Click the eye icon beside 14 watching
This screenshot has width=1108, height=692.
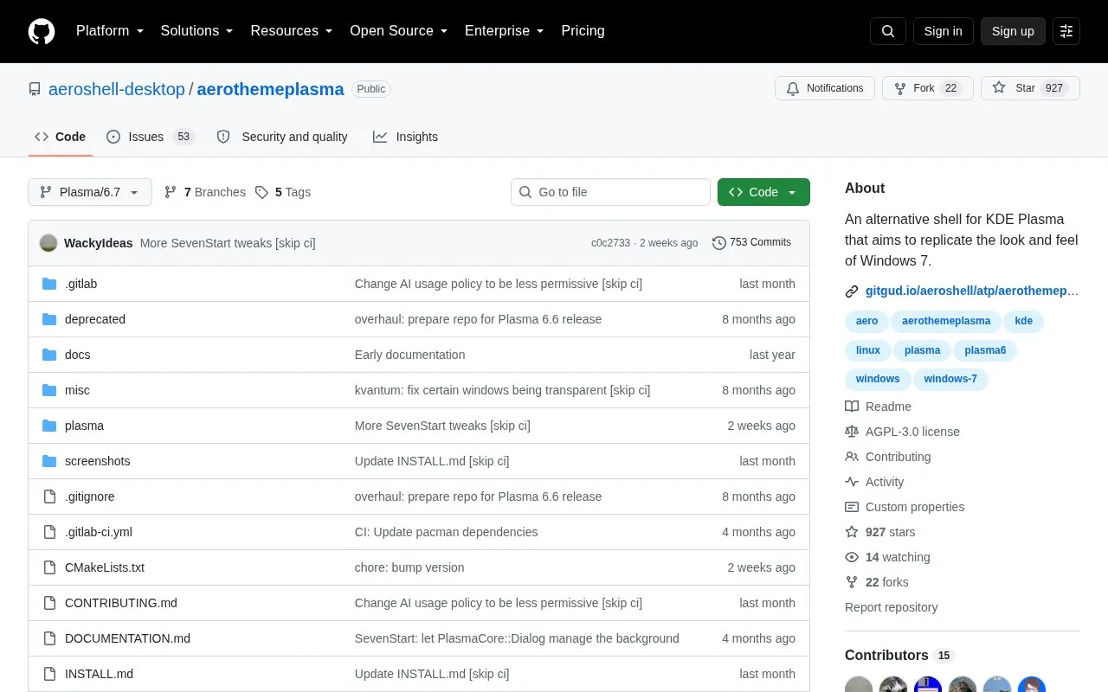(x=852, y=557)
